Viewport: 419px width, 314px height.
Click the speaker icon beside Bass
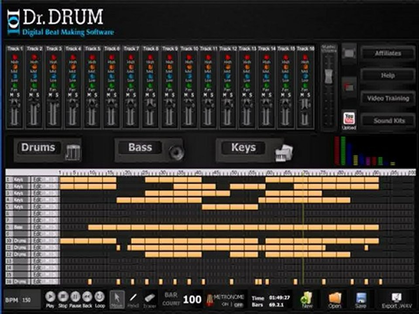click(176, 153)
